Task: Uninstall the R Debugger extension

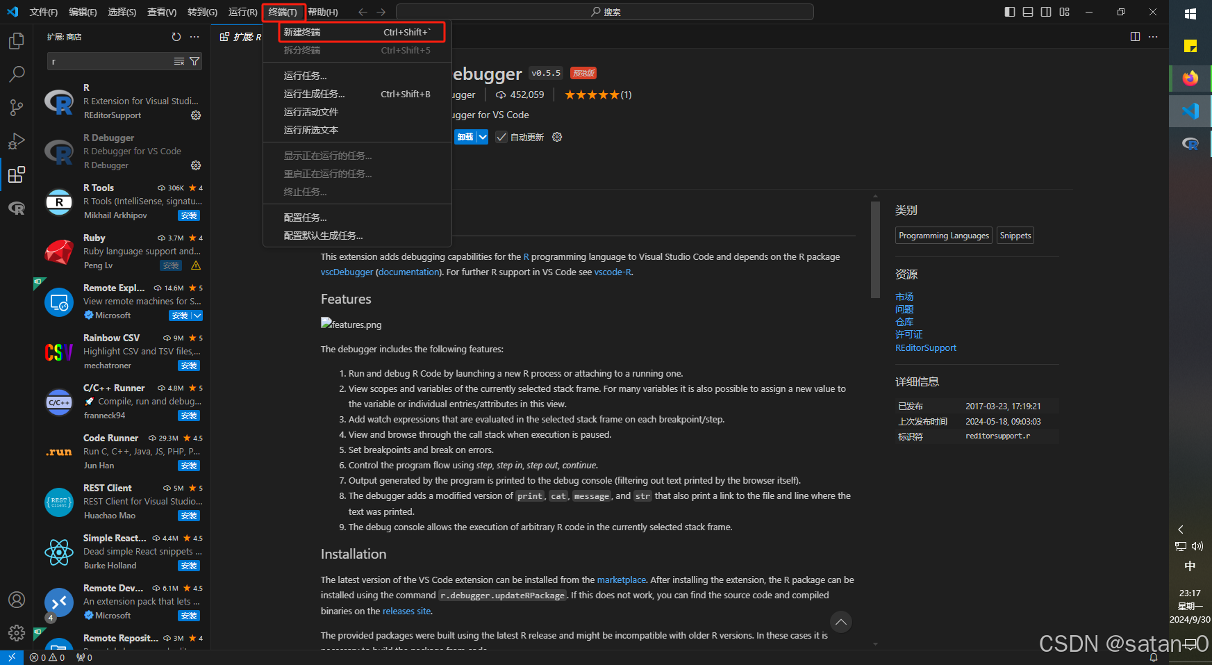Action: (465, 137)
